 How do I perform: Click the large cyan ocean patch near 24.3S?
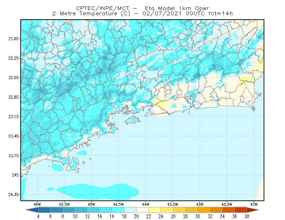tap(98, 191)
